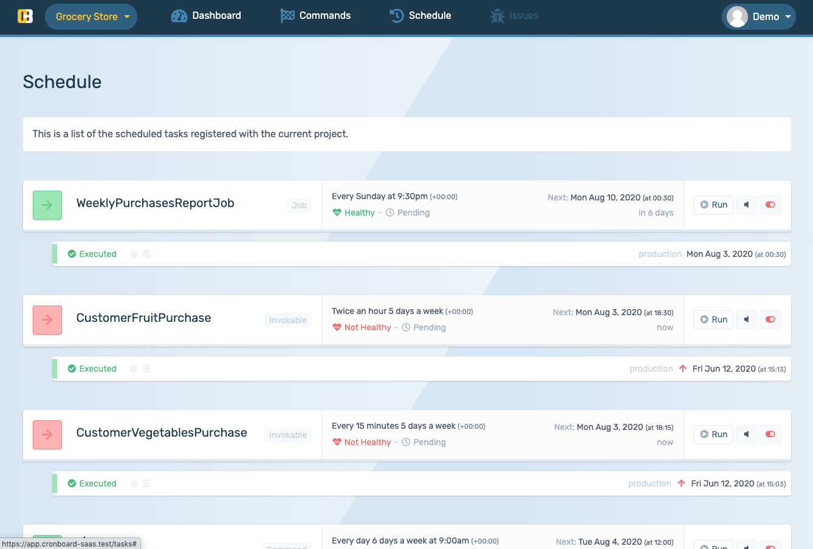
Task: Toggle WeeklyPurchasesReportJob enabled switch
Action: pyautogui.click(x=770, y=205)
